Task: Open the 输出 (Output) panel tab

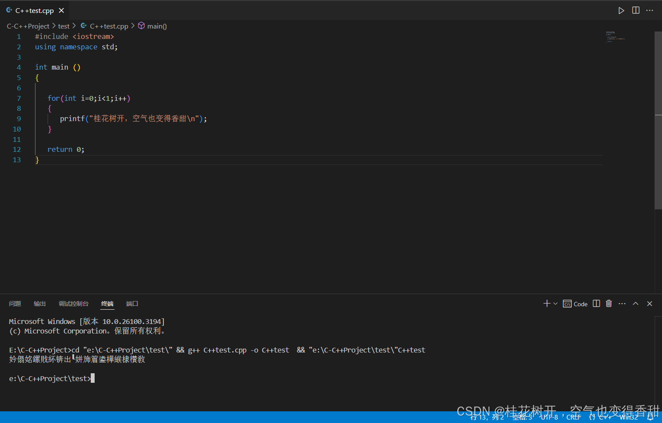Action: pos(40,304)
